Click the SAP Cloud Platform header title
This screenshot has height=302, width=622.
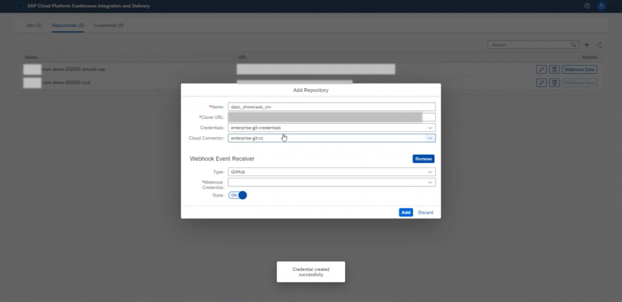[89, 6]
